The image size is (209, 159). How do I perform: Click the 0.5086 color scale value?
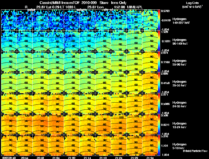pyautogui.click(x=165, y=104)
